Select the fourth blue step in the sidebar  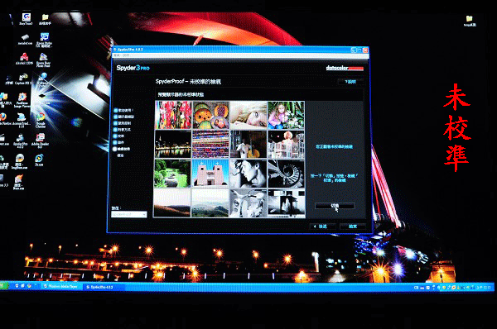[x=122, y=130]
